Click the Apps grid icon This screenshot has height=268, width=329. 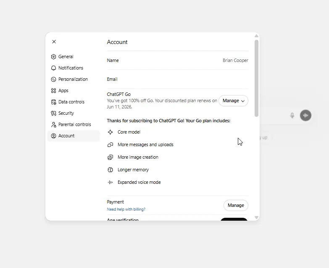pyautogui.click(x=53, y=90)
